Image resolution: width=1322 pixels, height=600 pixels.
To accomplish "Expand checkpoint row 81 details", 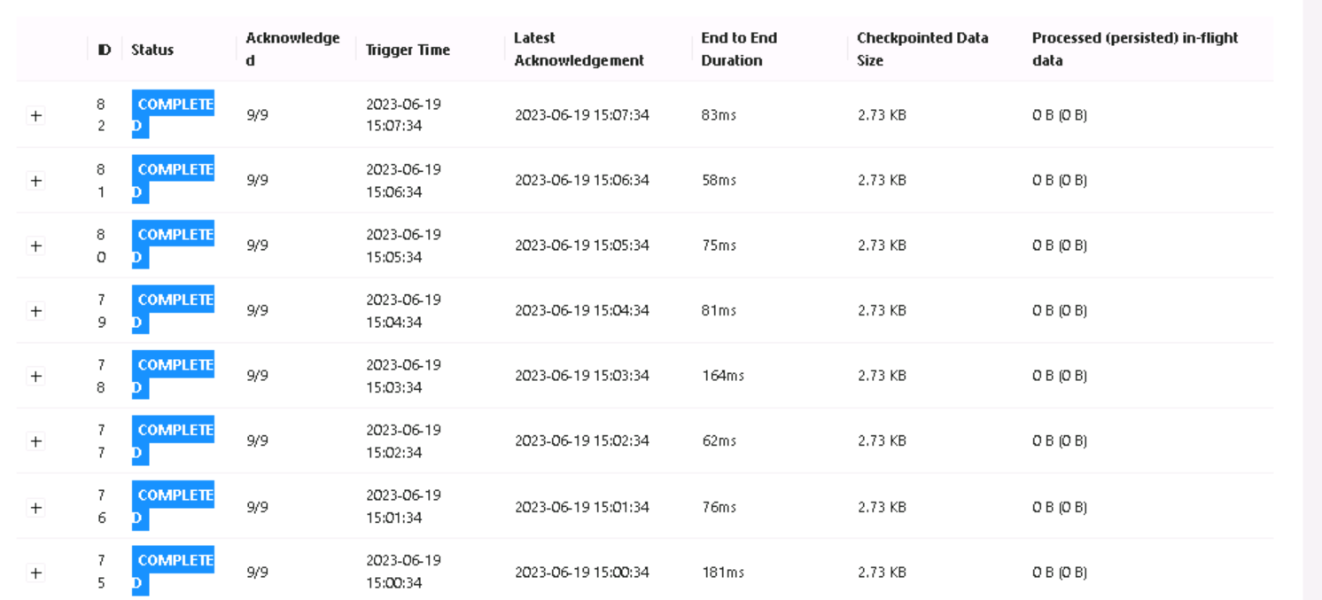I will click(x=35, y=181).
